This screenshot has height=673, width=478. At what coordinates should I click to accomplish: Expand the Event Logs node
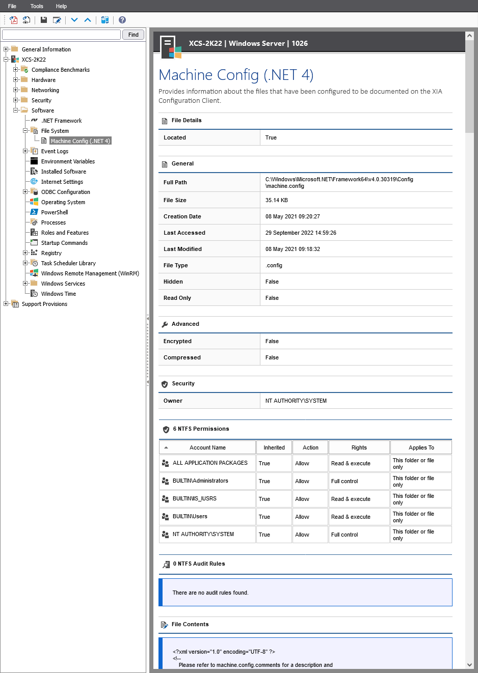[25, 151]
